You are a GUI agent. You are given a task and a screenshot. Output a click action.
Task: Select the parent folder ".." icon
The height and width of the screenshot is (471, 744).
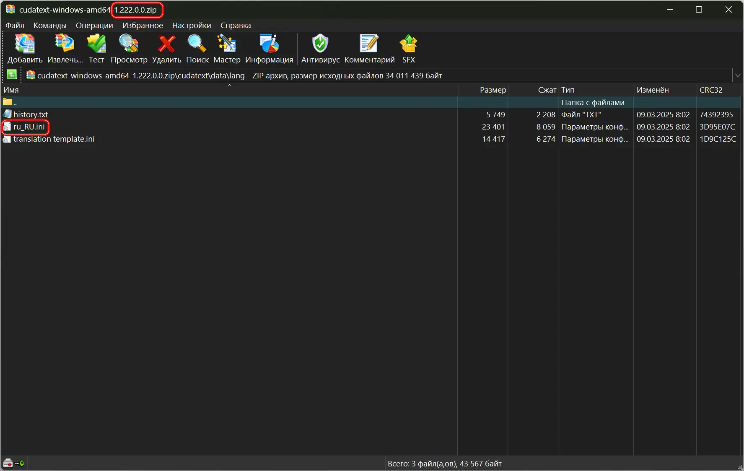coord(8,102)
